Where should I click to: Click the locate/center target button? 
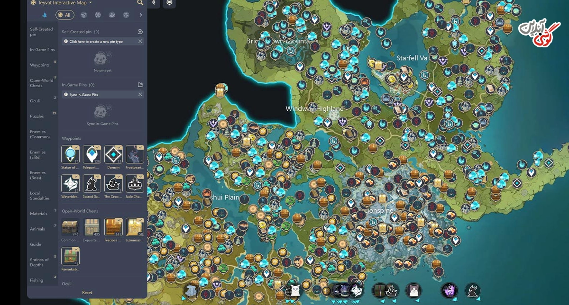[169, 3]
